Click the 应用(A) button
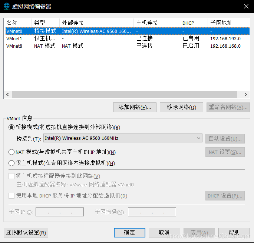This screenshot has height=243, width=254. tap(199, 233)
